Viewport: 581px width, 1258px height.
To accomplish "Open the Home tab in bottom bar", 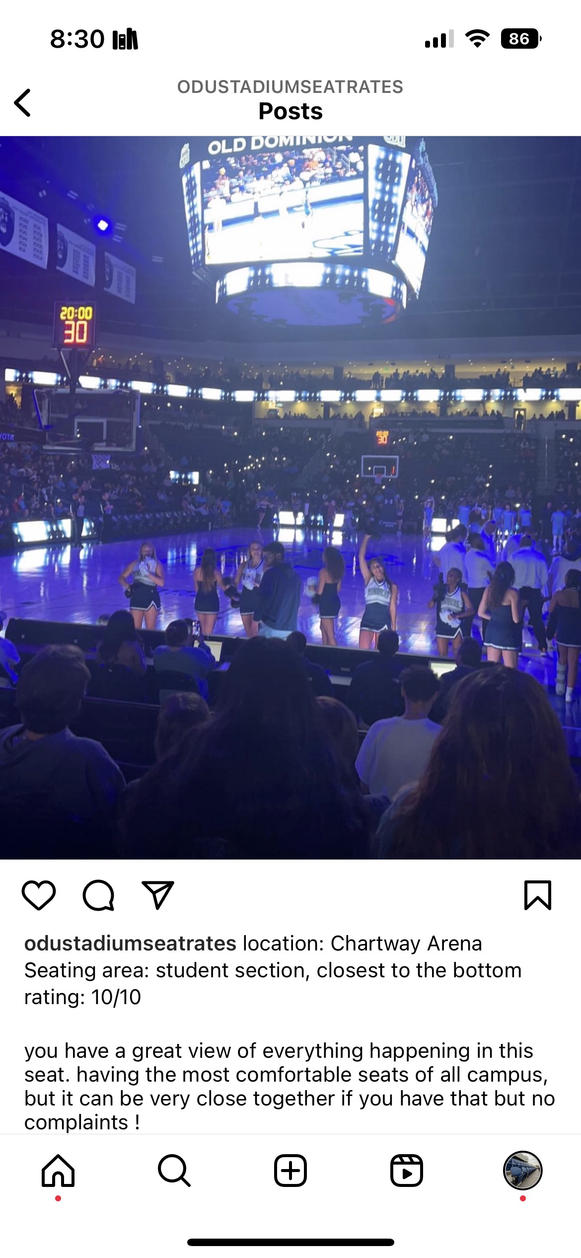I will pyautogui.click(x=58, y=1171).
